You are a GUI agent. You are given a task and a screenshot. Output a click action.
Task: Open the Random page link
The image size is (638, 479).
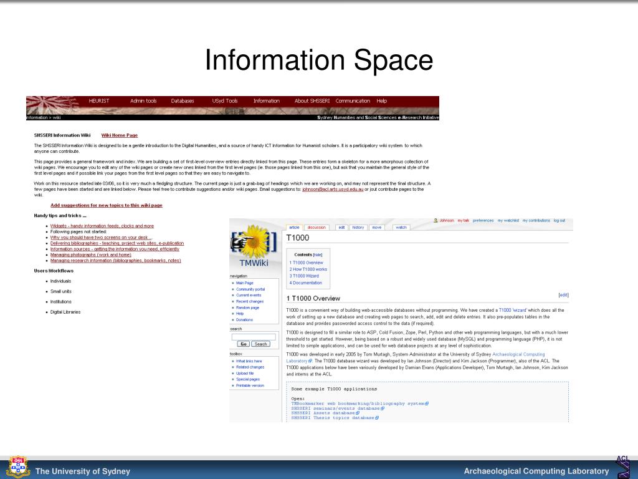(x=247, y=307)
